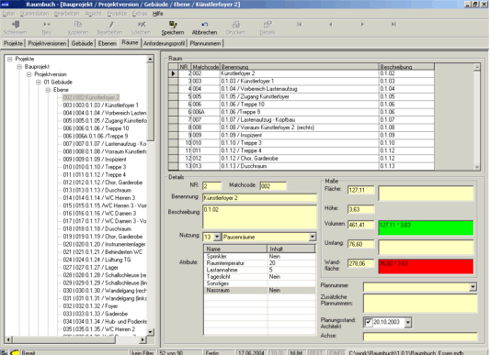
Task: Collapse the 01 Gebäude tree node
Action: 38,83
